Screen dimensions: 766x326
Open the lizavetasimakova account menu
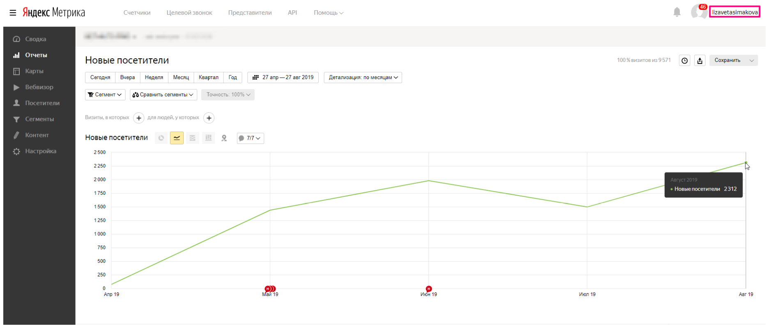point(735,12)
